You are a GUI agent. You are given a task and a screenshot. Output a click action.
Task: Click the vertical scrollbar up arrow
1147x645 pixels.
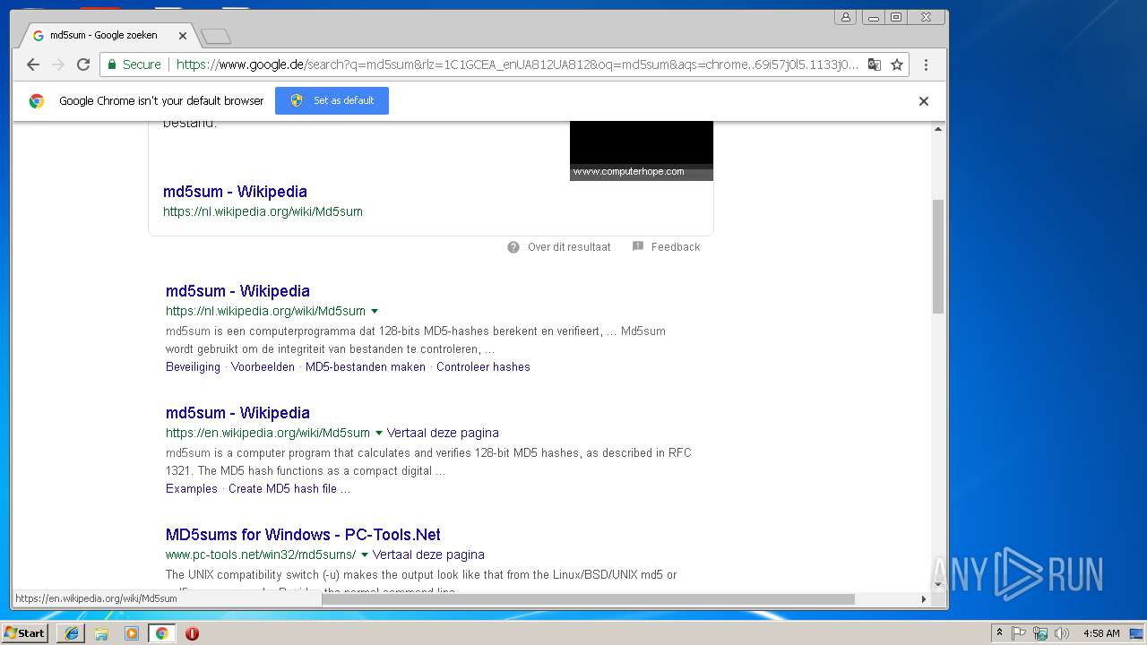[938, 129]
